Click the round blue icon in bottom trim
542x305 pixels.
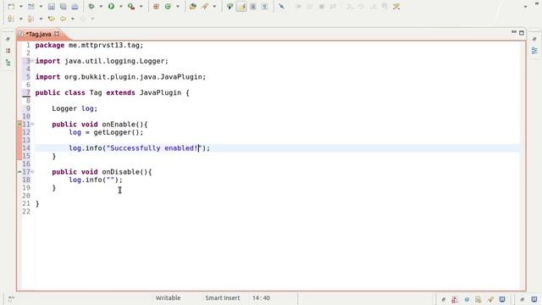[x=467, y=299]
